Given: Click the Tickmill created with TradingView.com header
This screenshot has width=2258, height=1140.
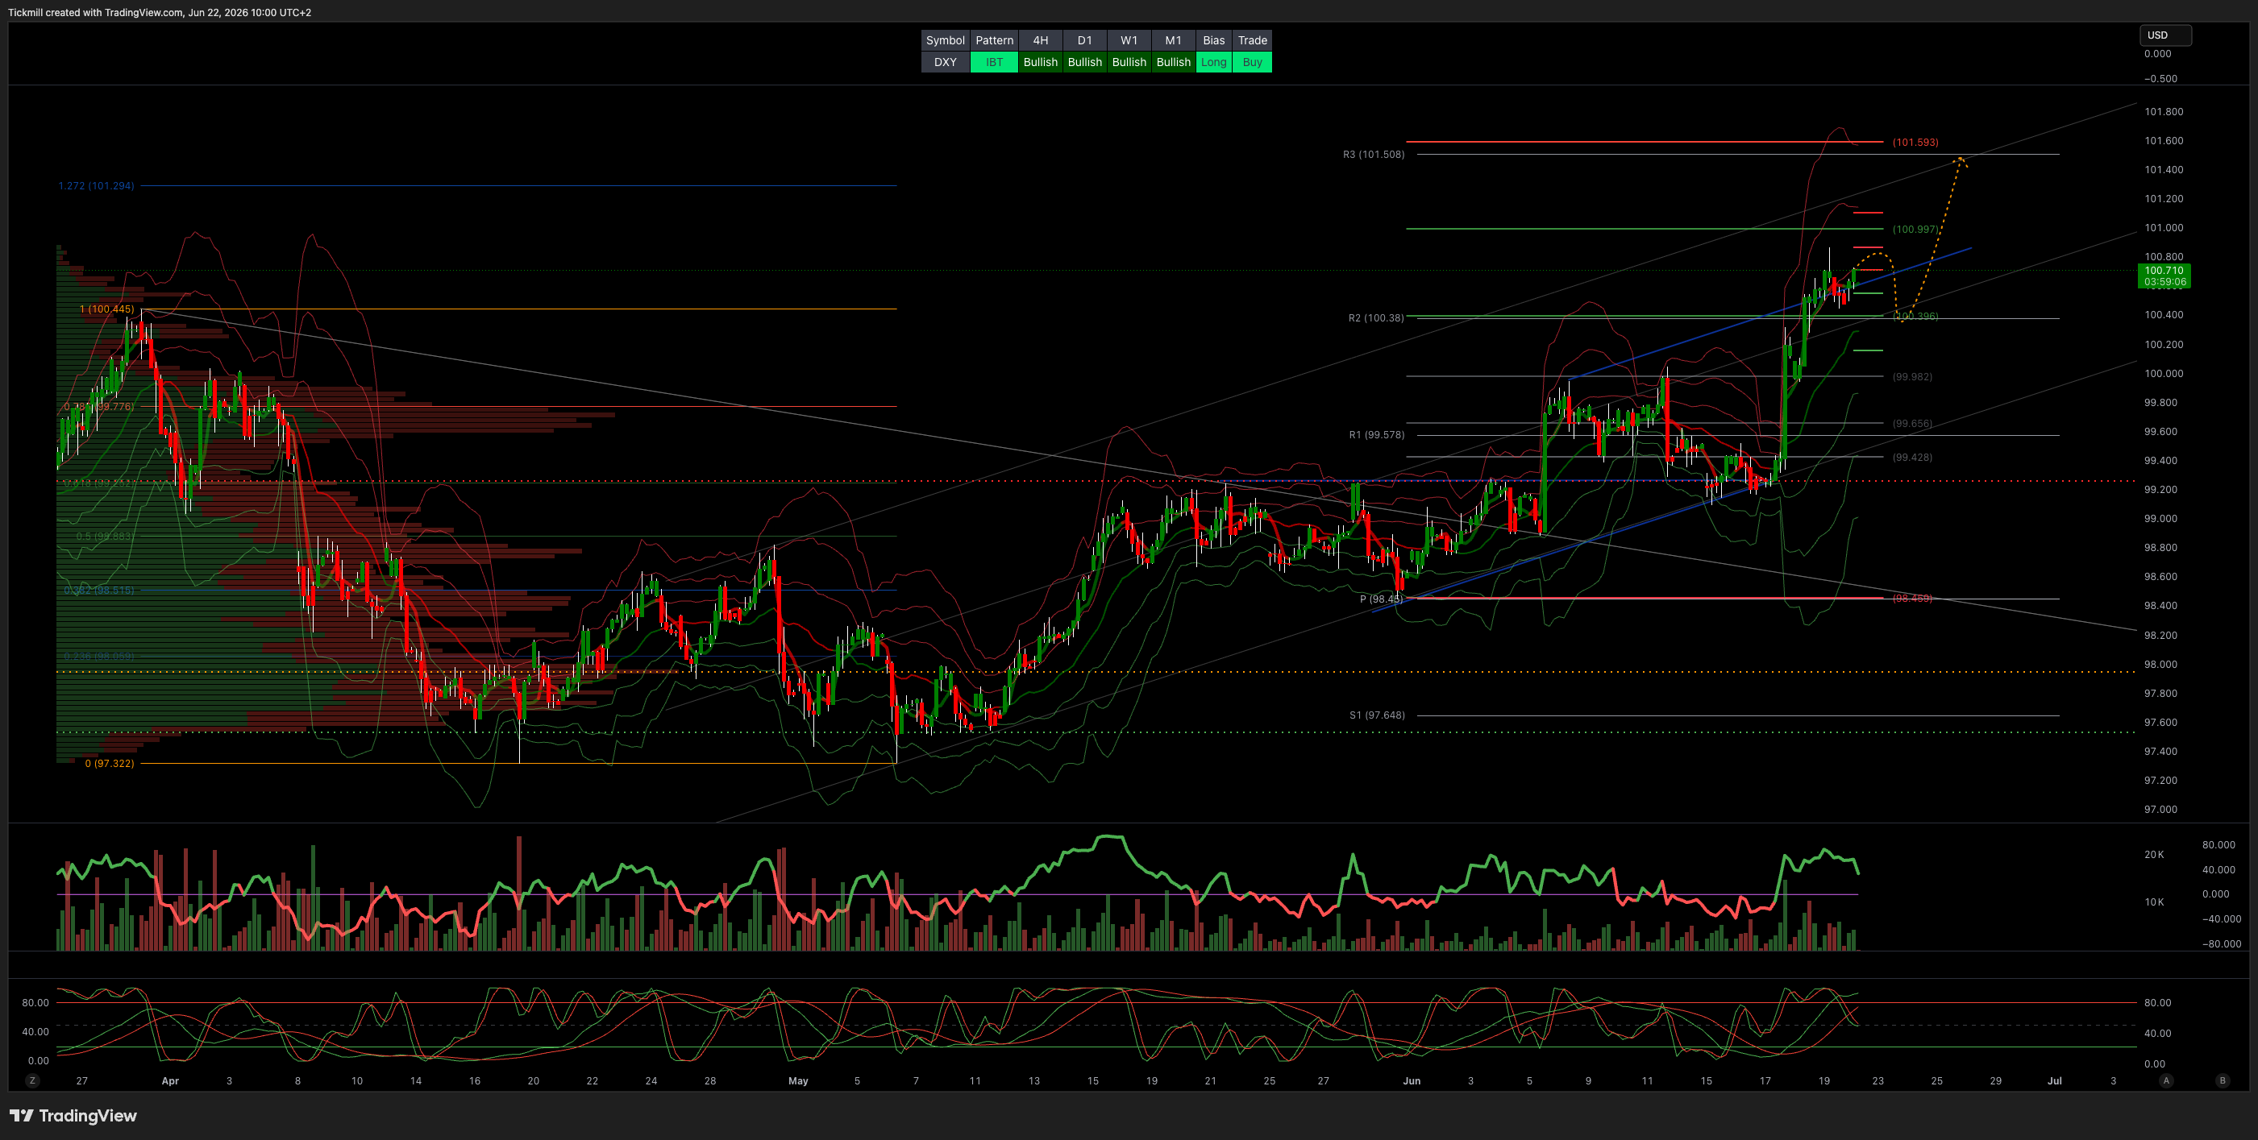Looking at the screenshot, I should [x=160, y=12].
